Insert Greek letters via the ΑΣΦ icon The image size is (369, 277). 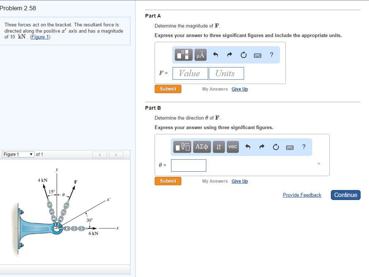click(x=202, y=147)
